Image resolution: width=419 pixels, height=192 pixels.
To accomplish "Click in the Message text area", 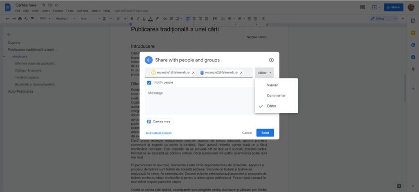I will tap(199, 101).
